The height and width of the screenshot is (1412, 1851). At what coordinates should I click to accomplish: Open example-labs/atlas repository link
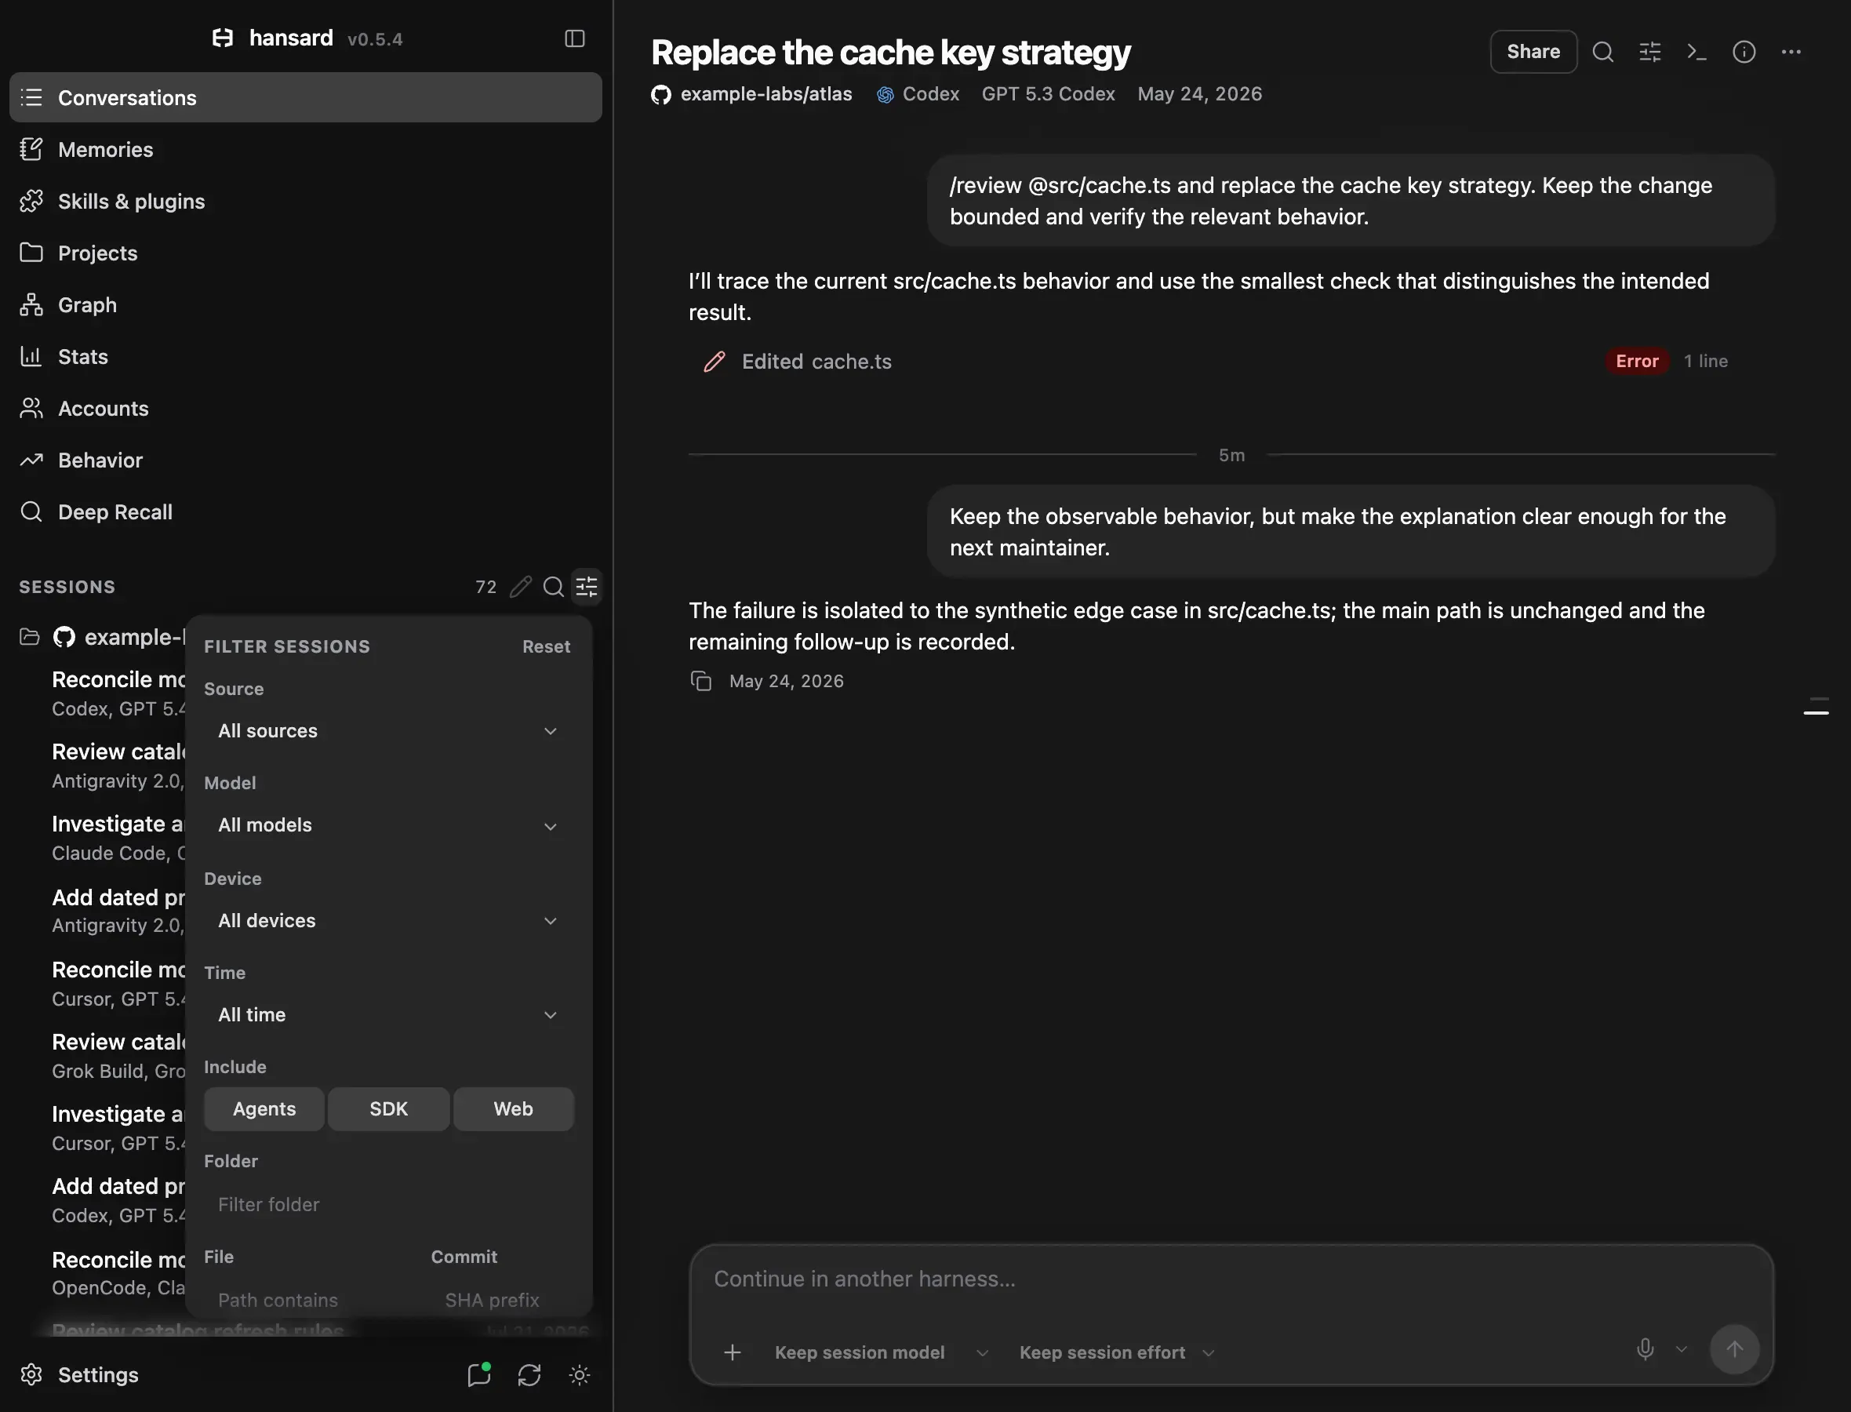click(x=751, y=94)
